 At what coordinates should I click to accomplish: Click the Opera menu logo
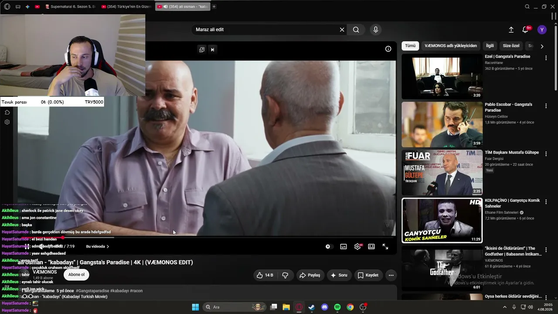[7, 7]
